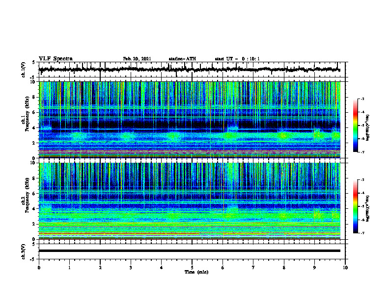
Task: Select the ch.2 "Frequency (kHz)" axis label
Action: click(28, 195)
